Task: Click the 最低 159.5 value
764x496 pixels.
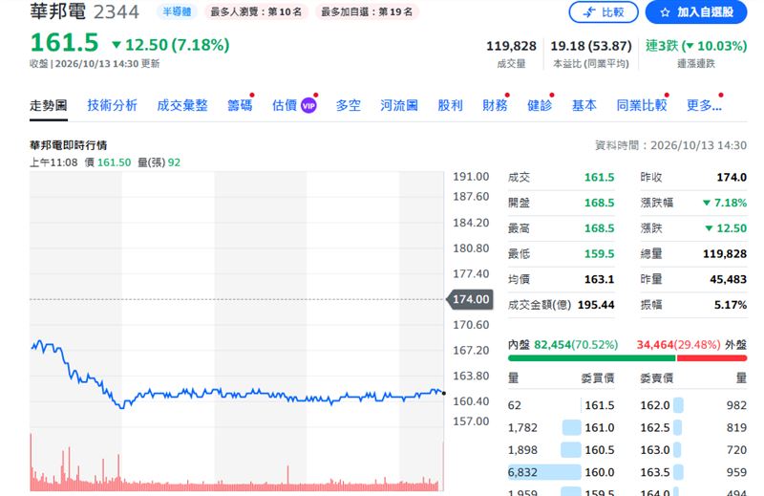Action: pos(600,254)
